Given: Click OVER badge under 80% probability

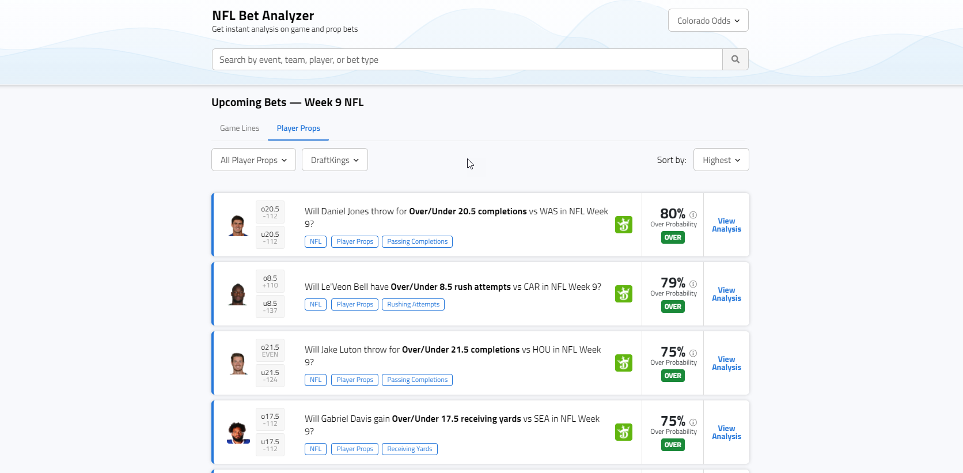Looking at the screenshot, I should [673, 237].
